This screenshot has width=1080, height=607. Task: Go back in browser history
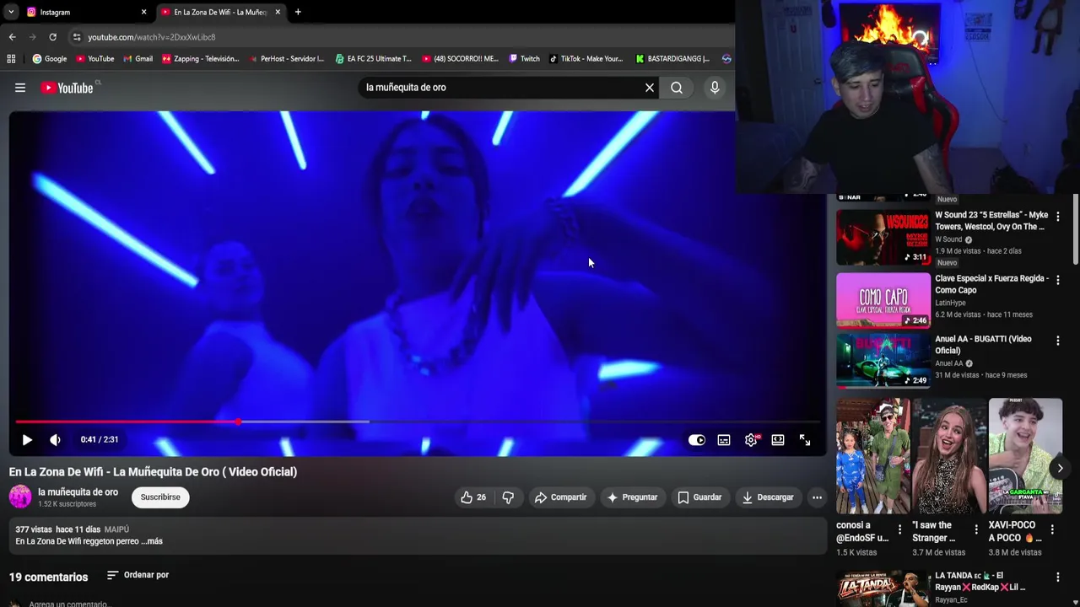coord(12,37)
